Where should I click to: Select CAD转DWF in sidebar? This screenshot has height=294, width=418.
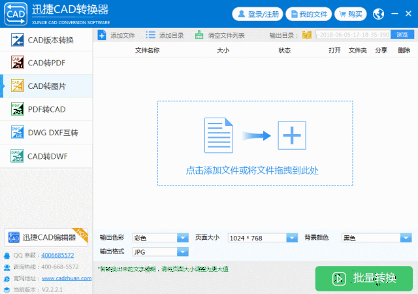pyautogui.click(x=46, y=156)
